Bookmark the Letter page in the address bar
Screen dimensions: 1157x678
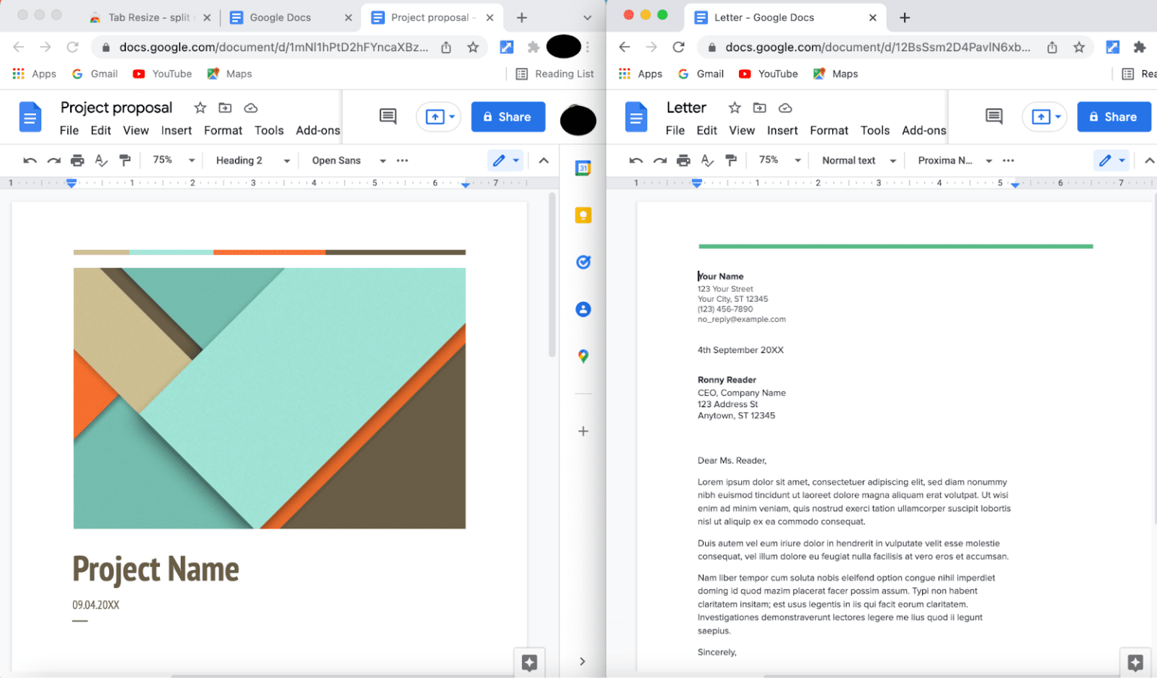[1079, 47]
